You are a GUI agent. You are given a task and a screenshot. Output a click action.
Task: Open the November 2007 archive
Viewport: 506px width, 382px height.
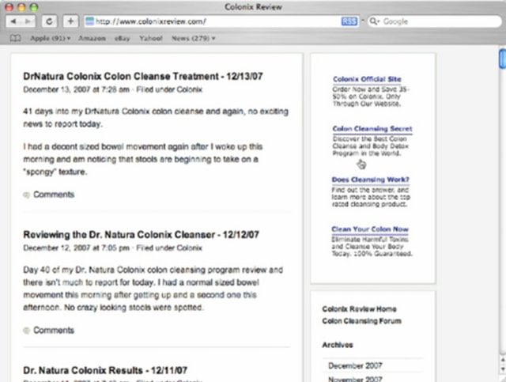click(355, 379)
